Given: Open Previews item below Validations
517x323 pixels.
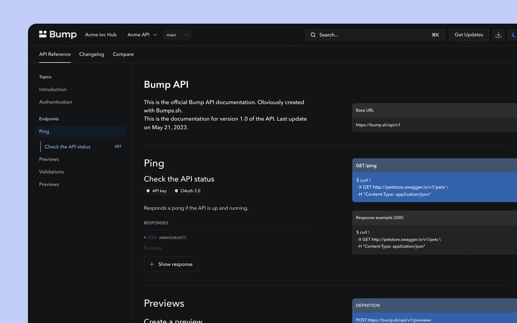Looking at the screenshot, I should [x=49, y=184].
